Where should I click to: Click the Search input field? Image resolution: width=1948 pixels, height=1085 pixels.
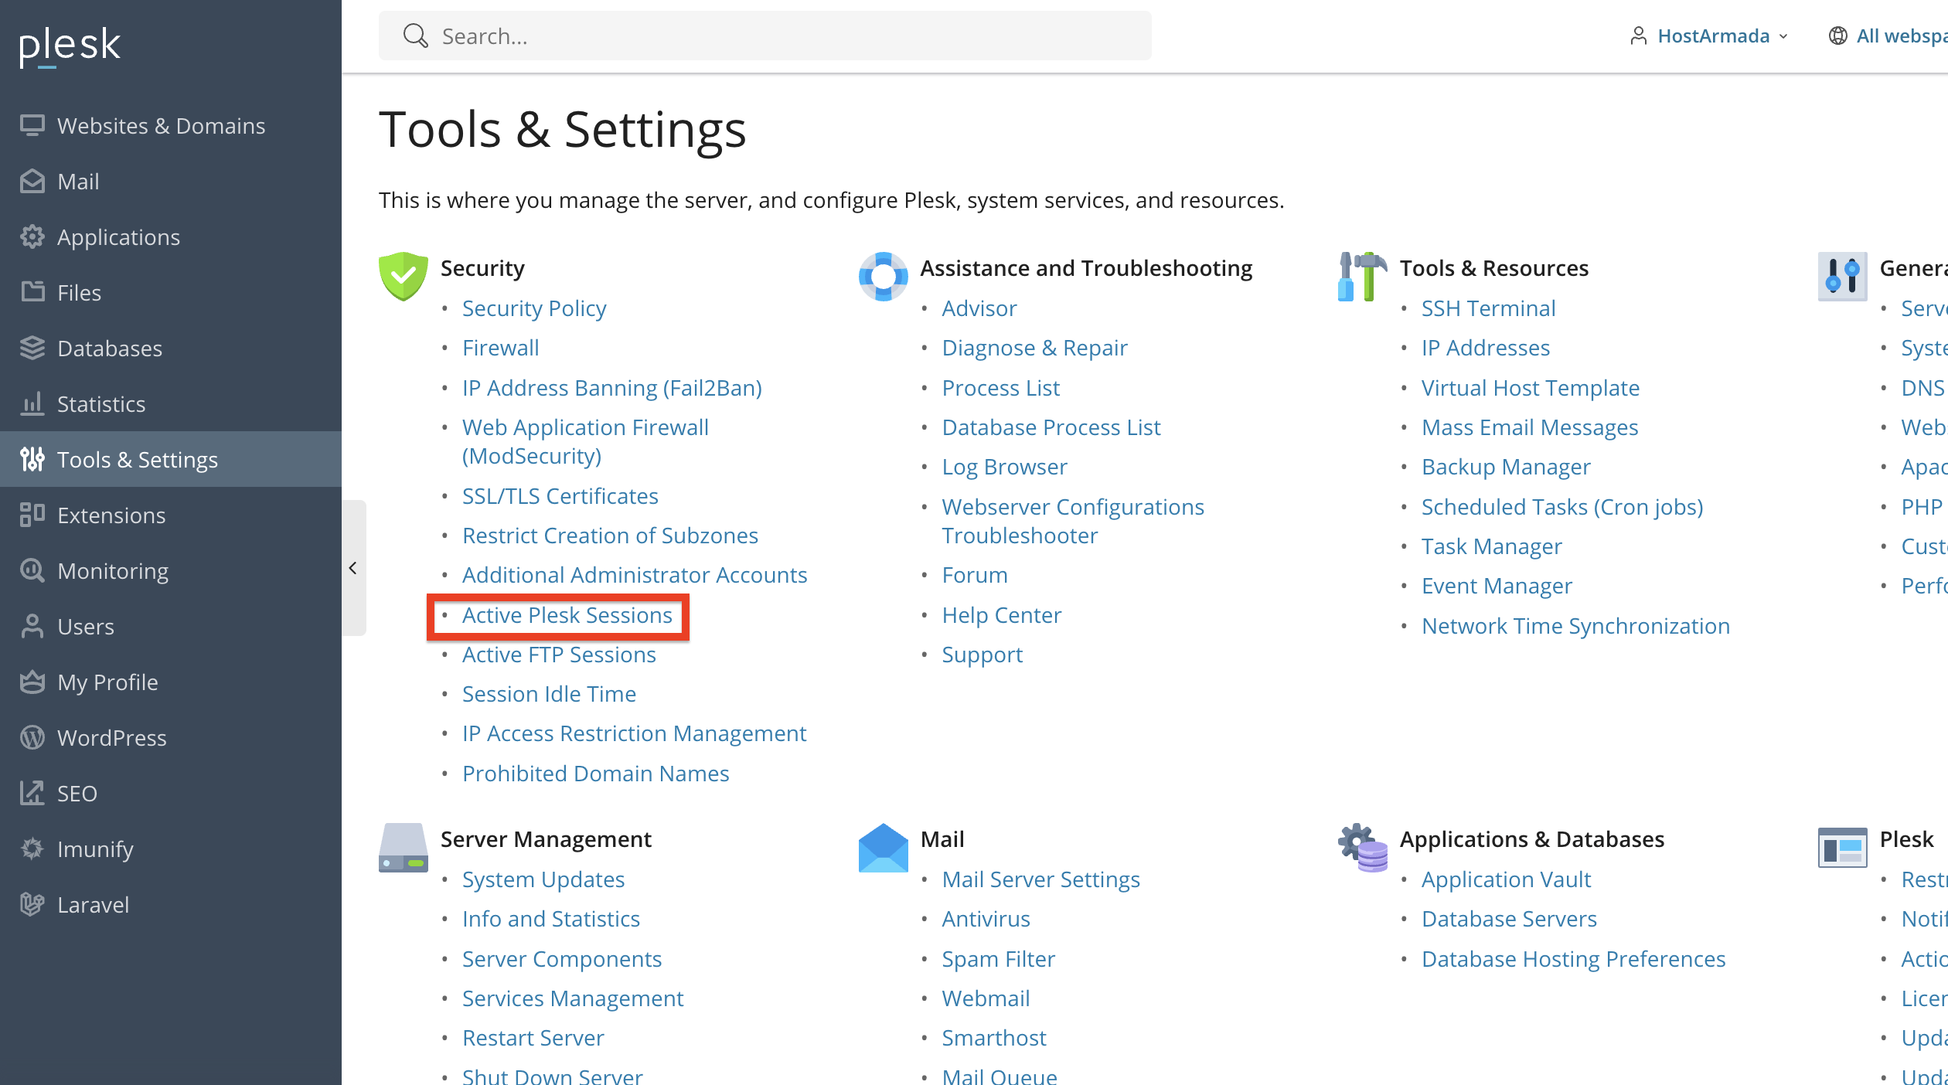click(765, 36)
